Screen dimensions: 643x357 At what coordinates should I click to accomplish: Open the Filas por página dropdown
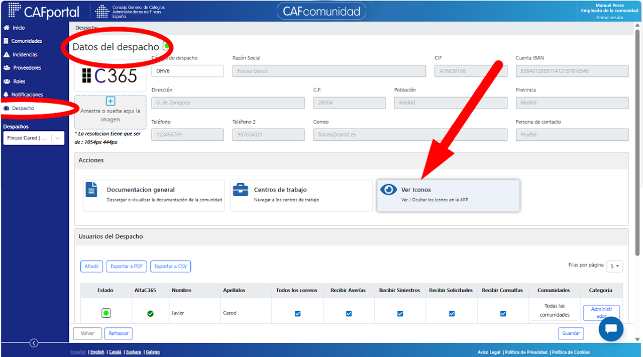[x=614, y=266]
